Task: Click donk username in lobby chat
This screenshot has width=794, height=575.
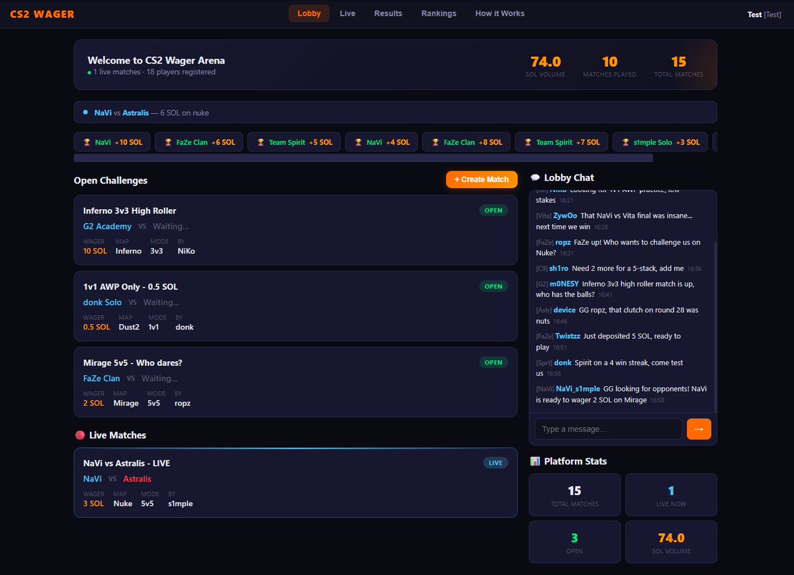Action: 562,363
